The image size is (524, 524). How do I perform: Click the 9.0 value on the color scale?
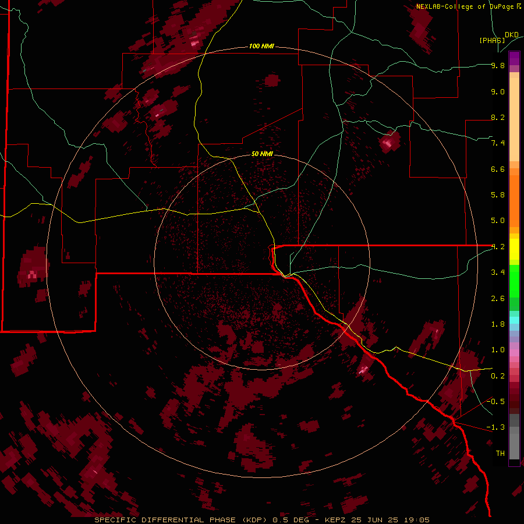coord(498,91)
